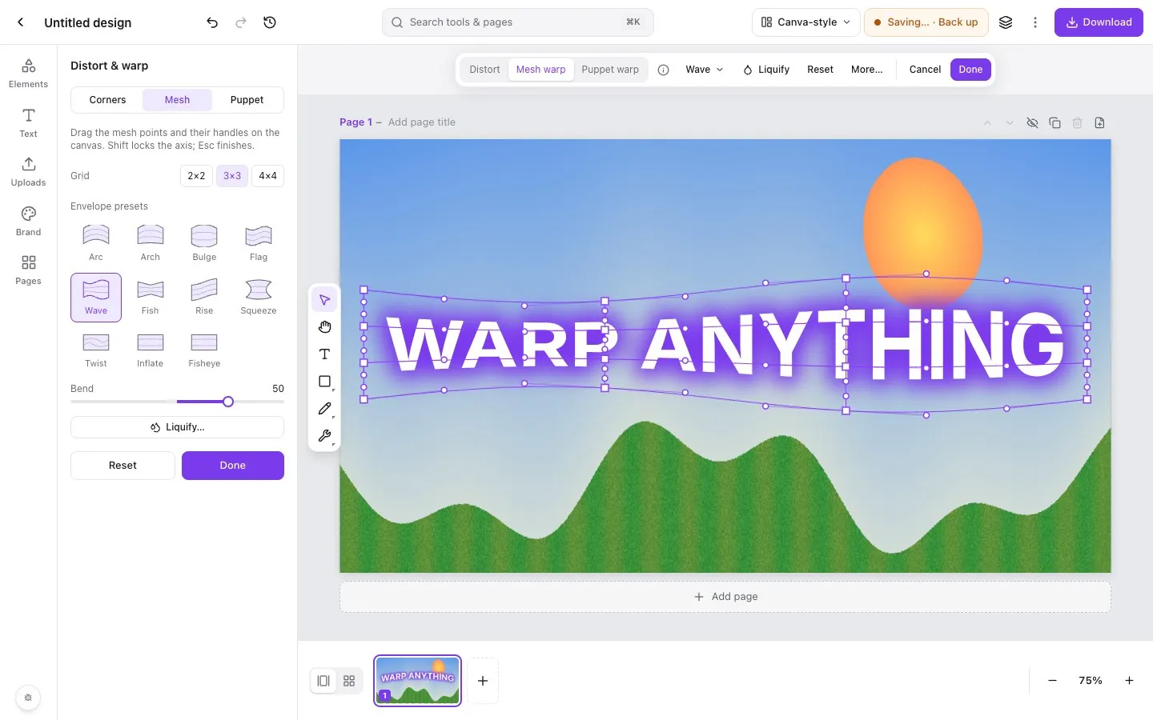1153x720 pixels.
Task: Select Puppet warp mode in toolbar
Action: coord(610,70)
